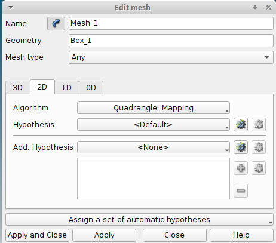The height and width of the screenshot is (243, 276).
Task: Click the empty additional hypotheses list box
Action: [154, 179]
